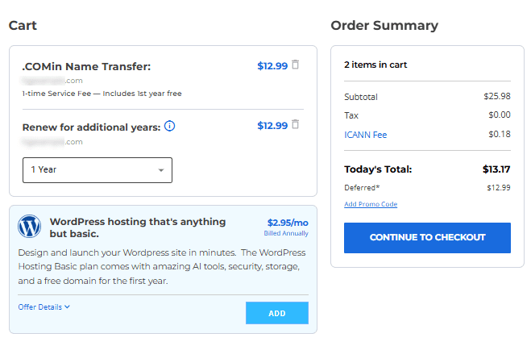Select the blurred domain under Renew section
The width and height of the screenshot is (531, 342).
click(x=52, y=142)
